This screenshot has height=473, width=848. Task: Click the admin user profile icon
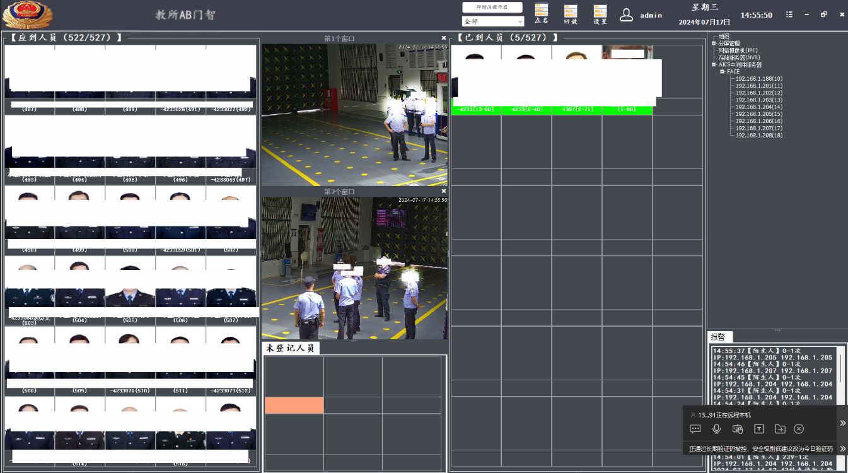point(626,15)
